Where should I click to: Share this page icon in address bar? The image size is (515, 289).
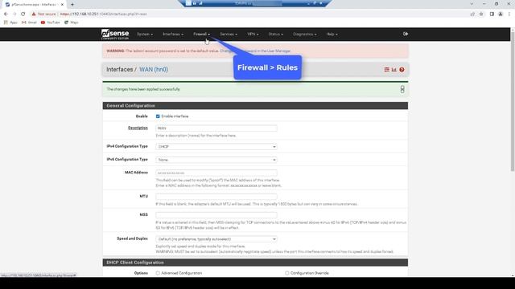coord(472,14)
